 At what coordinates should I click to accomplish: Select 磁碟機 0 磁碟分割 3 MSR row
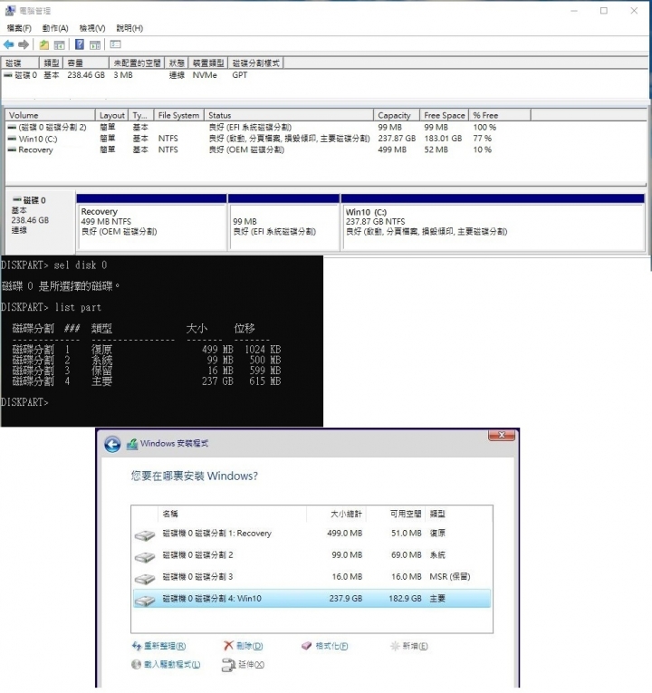coord(312,577)
